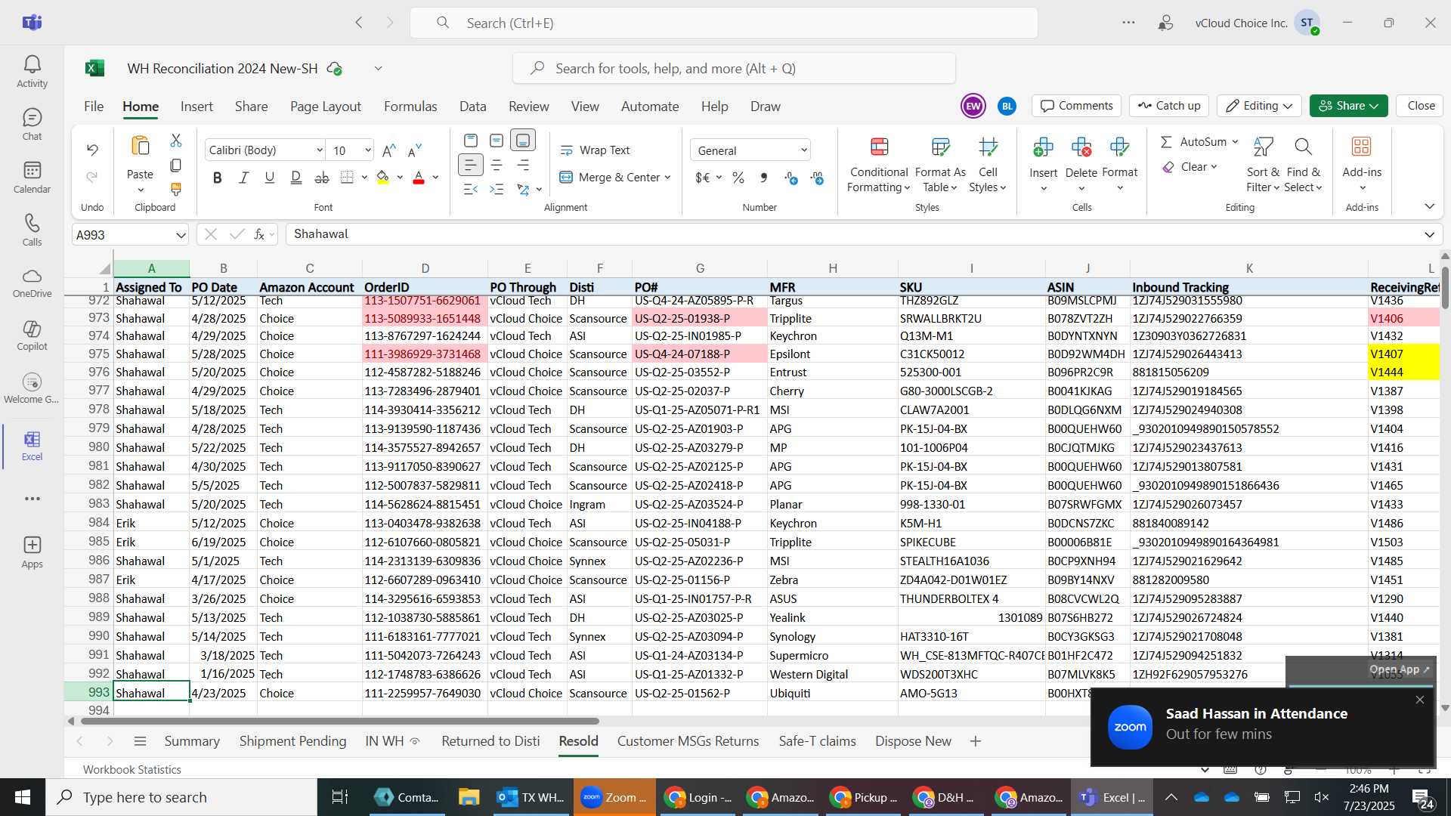The image size is (1451, 816).
Task: Click the increase indent icon
Action: pos(497,189)
